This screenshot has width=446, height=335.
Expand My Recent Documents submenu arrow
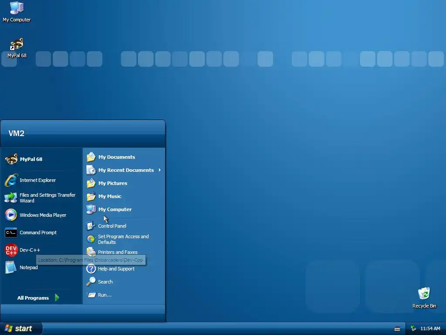159,170
